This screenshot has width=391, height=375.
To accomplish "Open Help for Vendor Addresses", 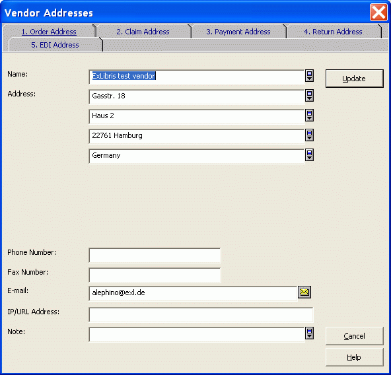I will click(x=354, y=357).
